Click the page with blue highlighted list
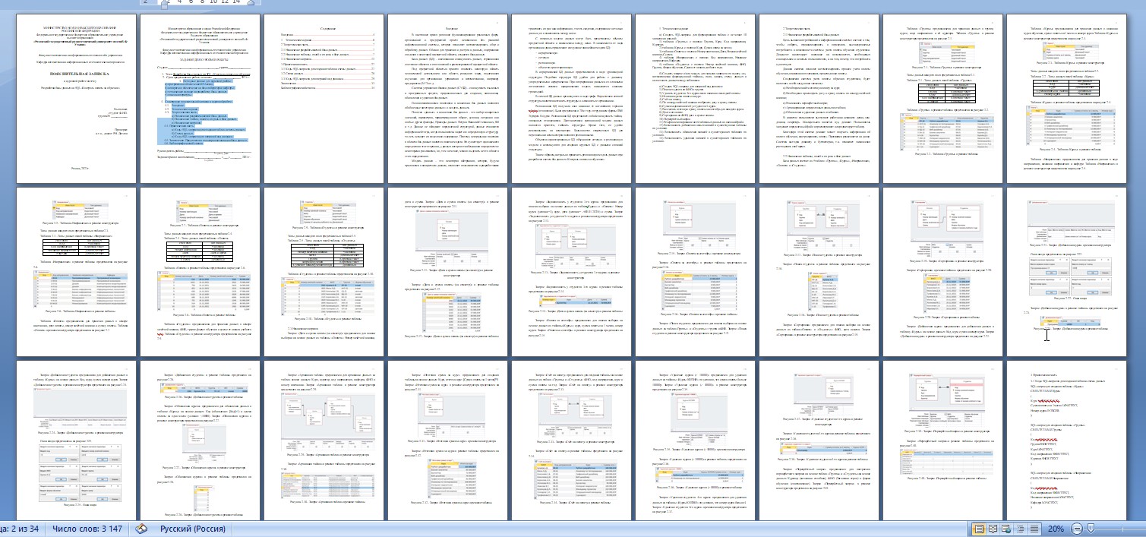 pos(198,97)
